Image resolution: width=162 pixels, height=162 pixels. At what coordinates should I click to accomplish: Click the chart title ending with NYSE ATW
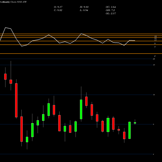13,2
